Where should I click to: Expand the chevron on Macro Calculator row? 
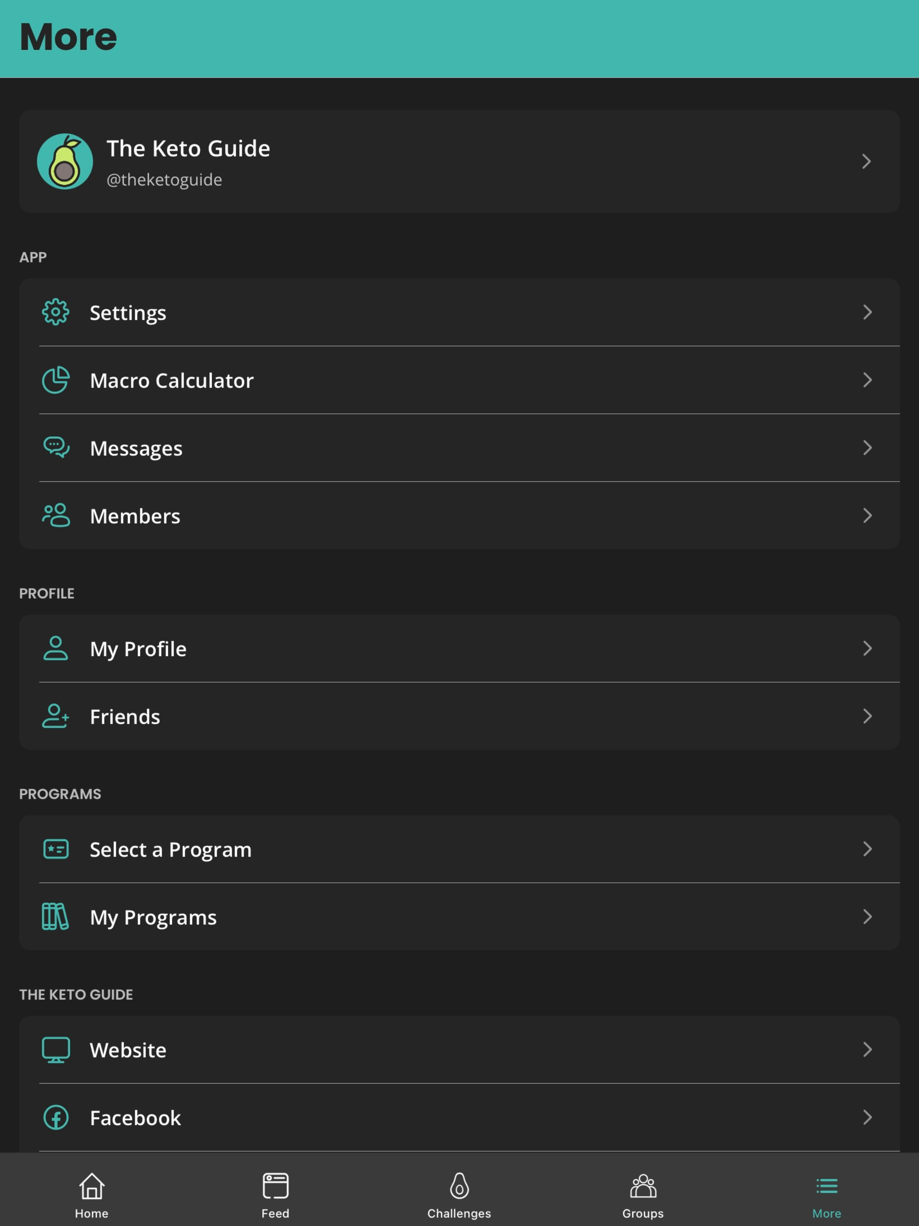click(x=867, y=380)
